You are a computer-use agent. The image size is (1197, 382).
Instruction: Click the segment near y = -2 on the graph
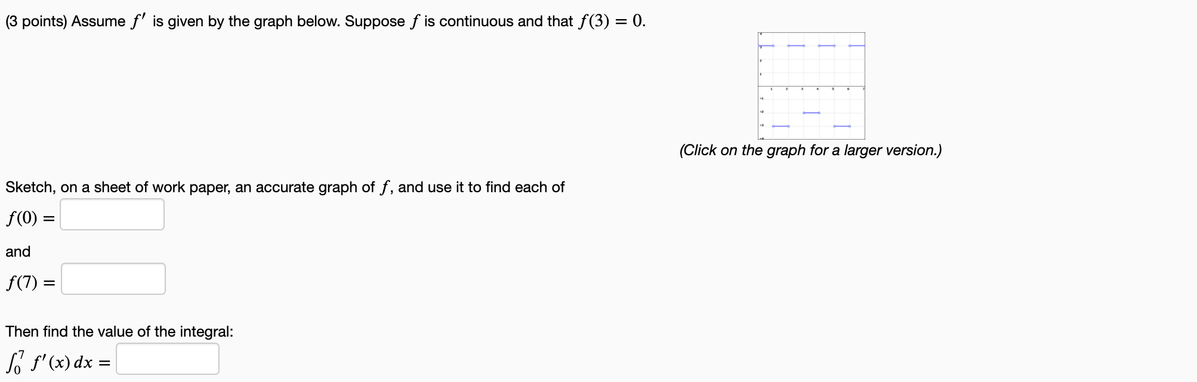(812, 112)
